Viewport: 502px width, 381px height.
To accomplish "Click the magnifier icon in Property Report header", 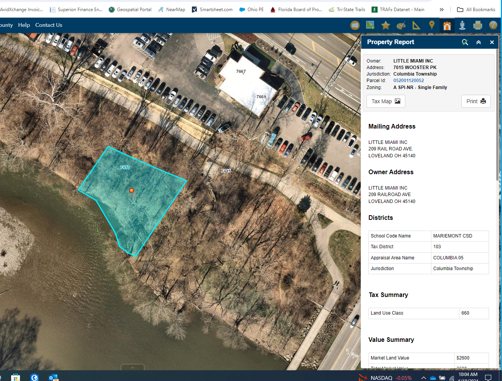I will click(x=465, y=42).
